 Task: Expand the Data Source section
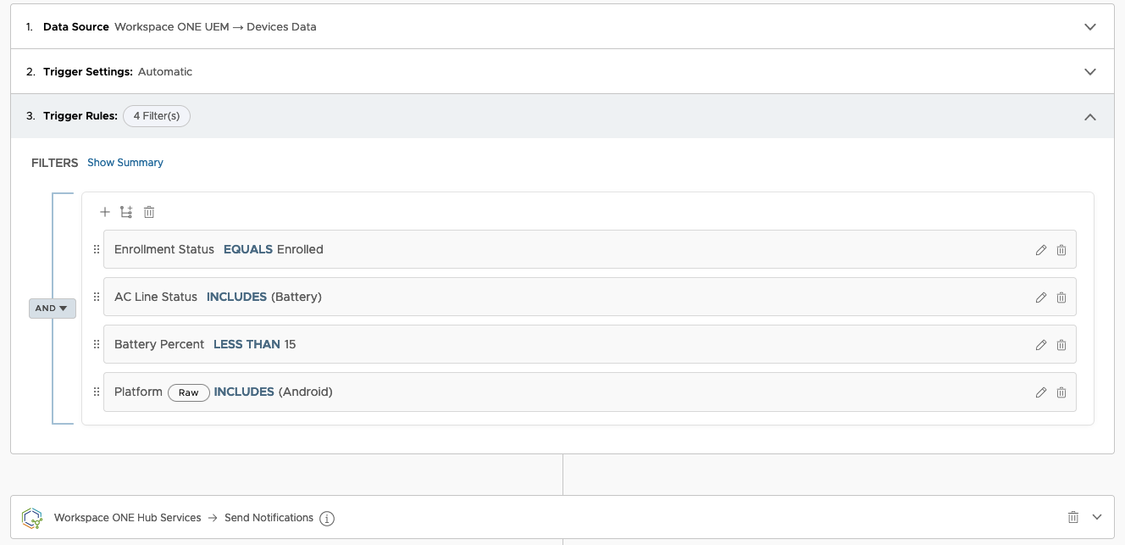pos(1090,27)
